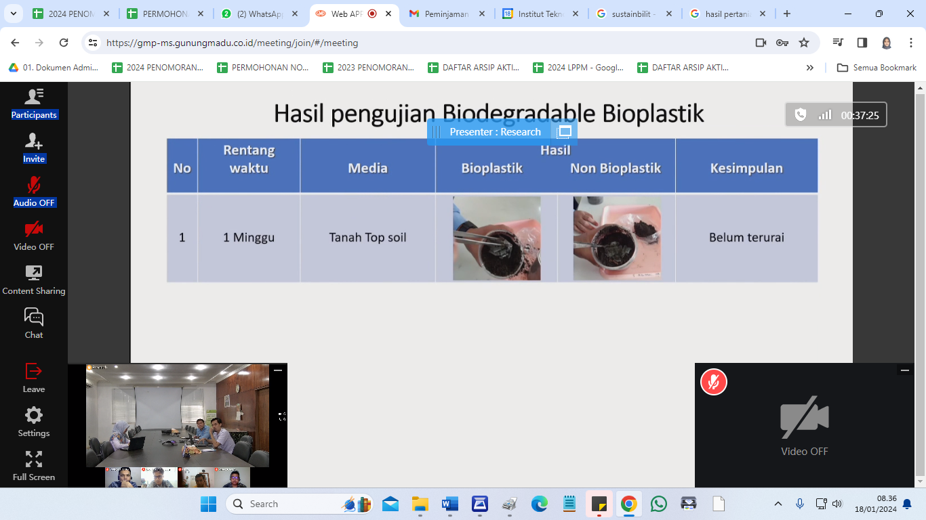Click the red muted microphone indicator

click(713, 383)
